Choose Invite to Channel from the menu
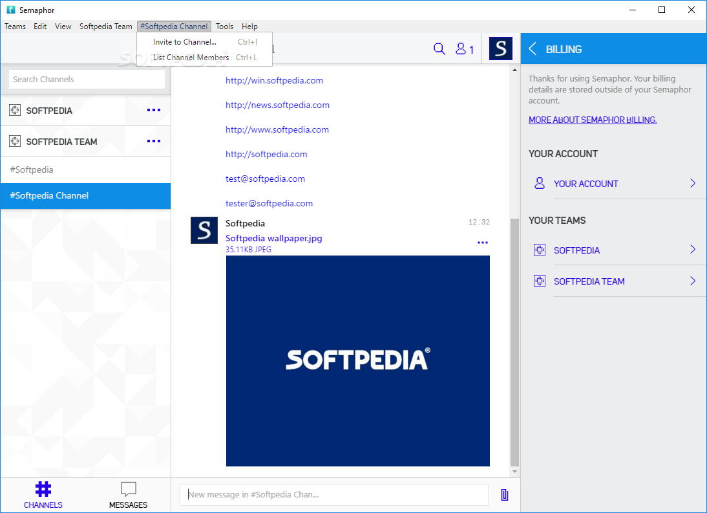Image resolution: width=707 pixels, height=513 pixels. pyautogui.click(x=205, y=42)
